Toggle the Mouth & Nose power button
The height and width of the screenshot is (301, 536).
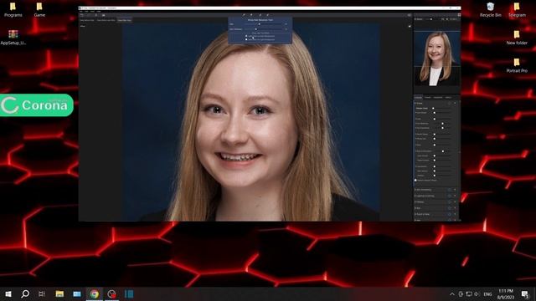tap(450, 214)
